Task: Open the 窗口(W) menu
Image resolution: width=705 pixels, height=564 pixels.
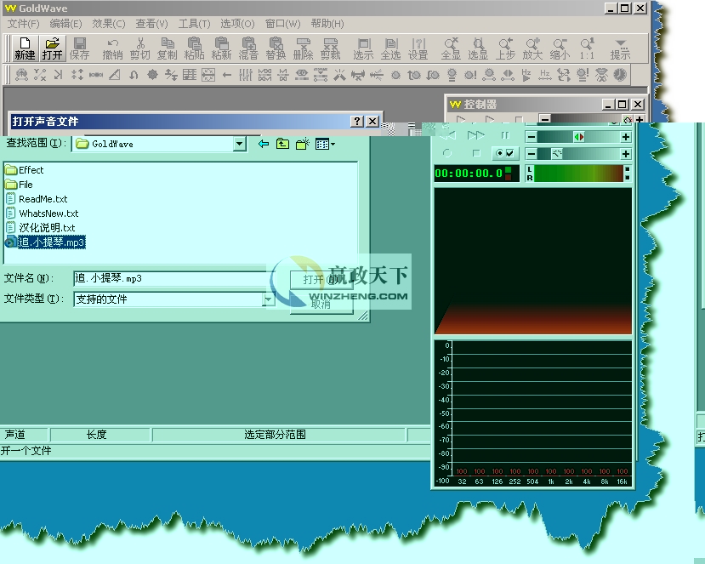Action: point(283,23)
